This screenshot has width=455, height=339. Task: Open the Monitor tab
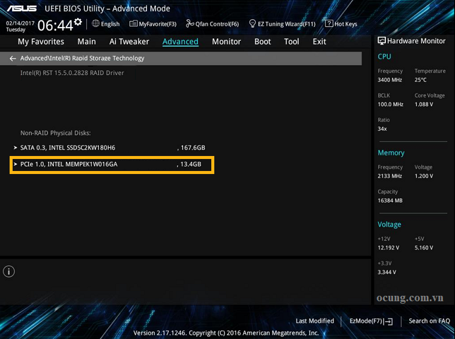pyautogui.click(x=226, y=41)
